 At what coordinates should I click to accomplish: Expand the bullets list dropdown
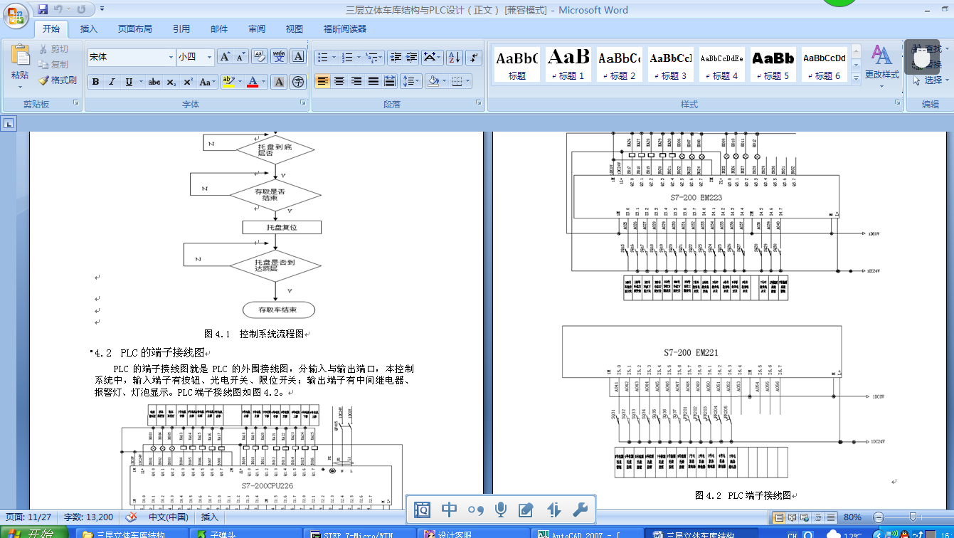(x=333, y=57)
